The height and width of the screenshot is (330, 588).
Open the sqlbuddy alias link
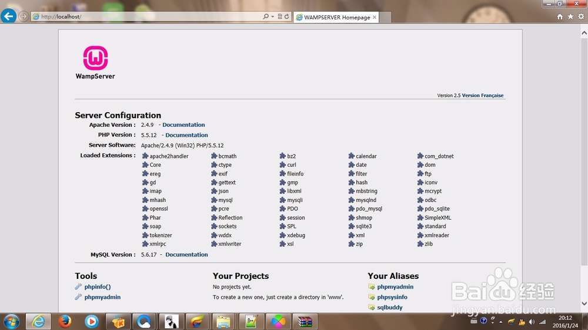(390, 307)
